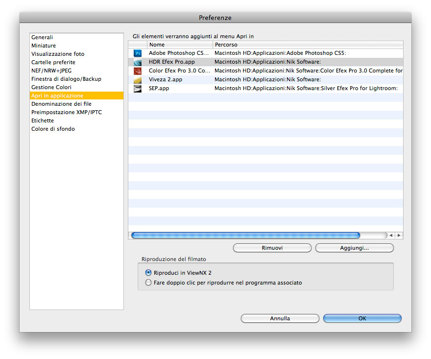Click the Aggiungi... button
431x359 pixels.
(354, 248)
